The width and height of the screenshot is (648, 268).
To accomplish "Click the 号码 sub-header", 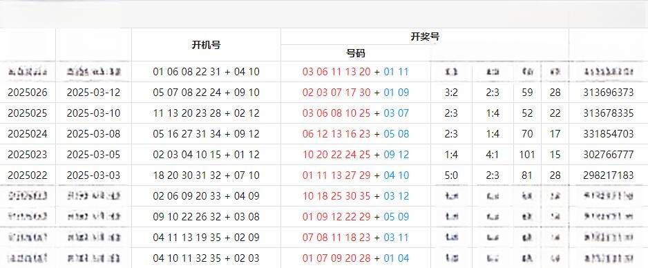I will click(355, 53).
